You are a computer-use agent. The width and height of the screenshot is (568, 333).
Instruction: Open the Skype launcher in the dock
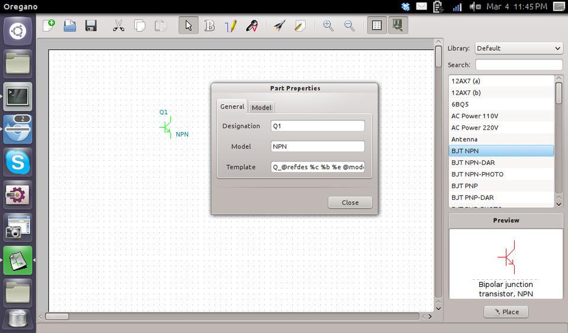click(x=18, y=161)
